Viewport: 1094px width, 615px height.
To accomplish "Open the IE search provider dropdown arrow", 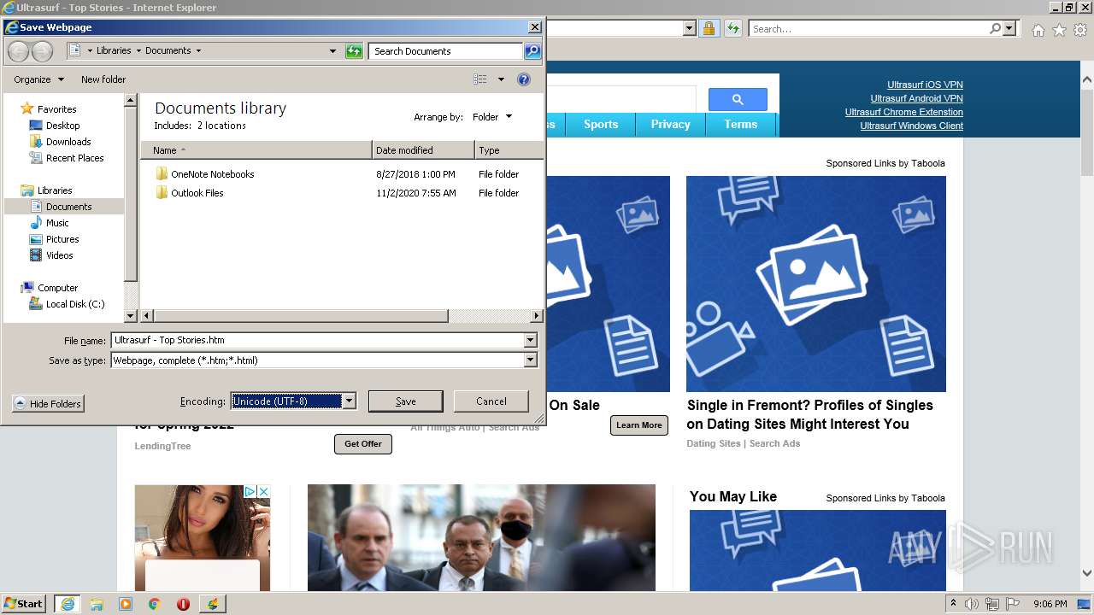I will [1009, 29].
